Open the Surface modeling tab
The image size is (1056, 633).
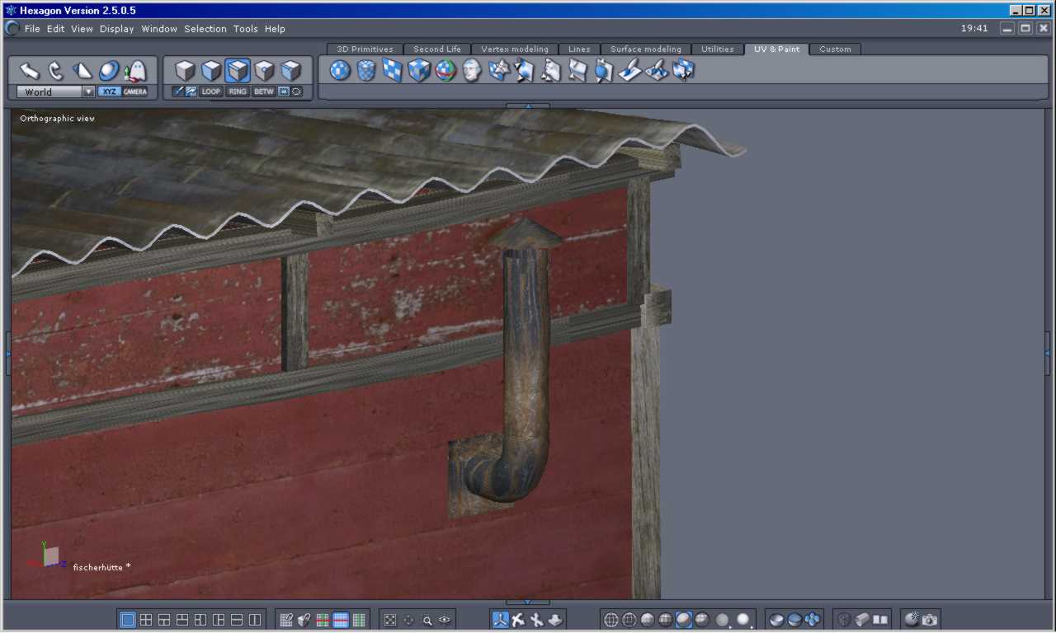pyautogui.click(x=646, y=49)
